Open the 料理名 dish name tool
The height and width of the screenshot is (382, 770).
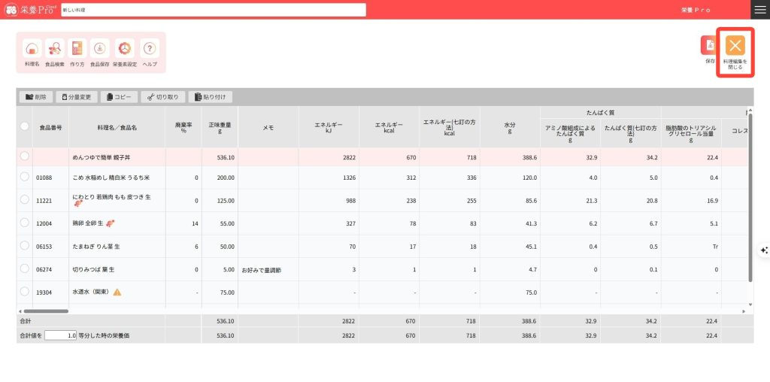[x=32, y=49]
